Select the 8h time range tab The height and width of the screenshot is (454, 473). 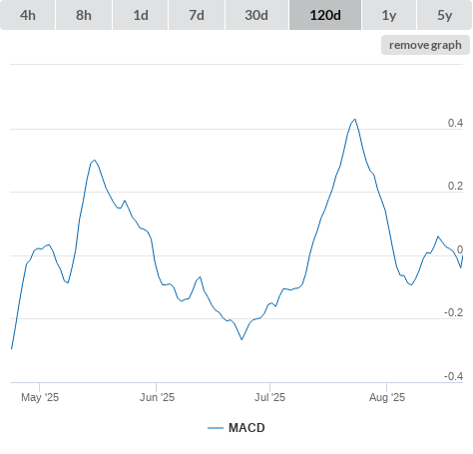click(x=84, y=15)
